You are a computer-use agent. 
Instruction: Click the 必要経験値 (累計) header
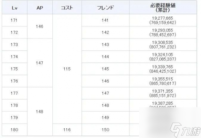click(163, 8)
